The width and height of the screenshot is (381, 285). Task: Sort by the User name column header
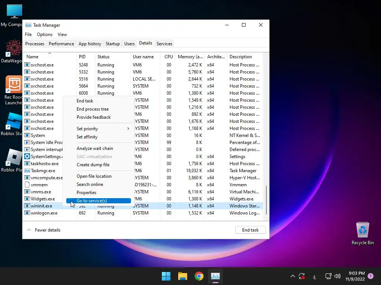coord(145,56)
